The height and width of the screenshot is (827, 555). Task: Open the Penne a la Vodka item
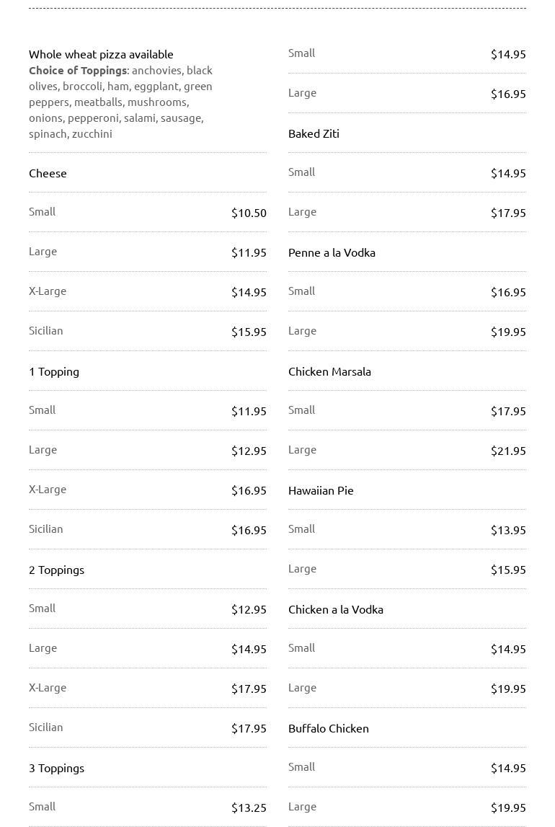click(332, 252)
